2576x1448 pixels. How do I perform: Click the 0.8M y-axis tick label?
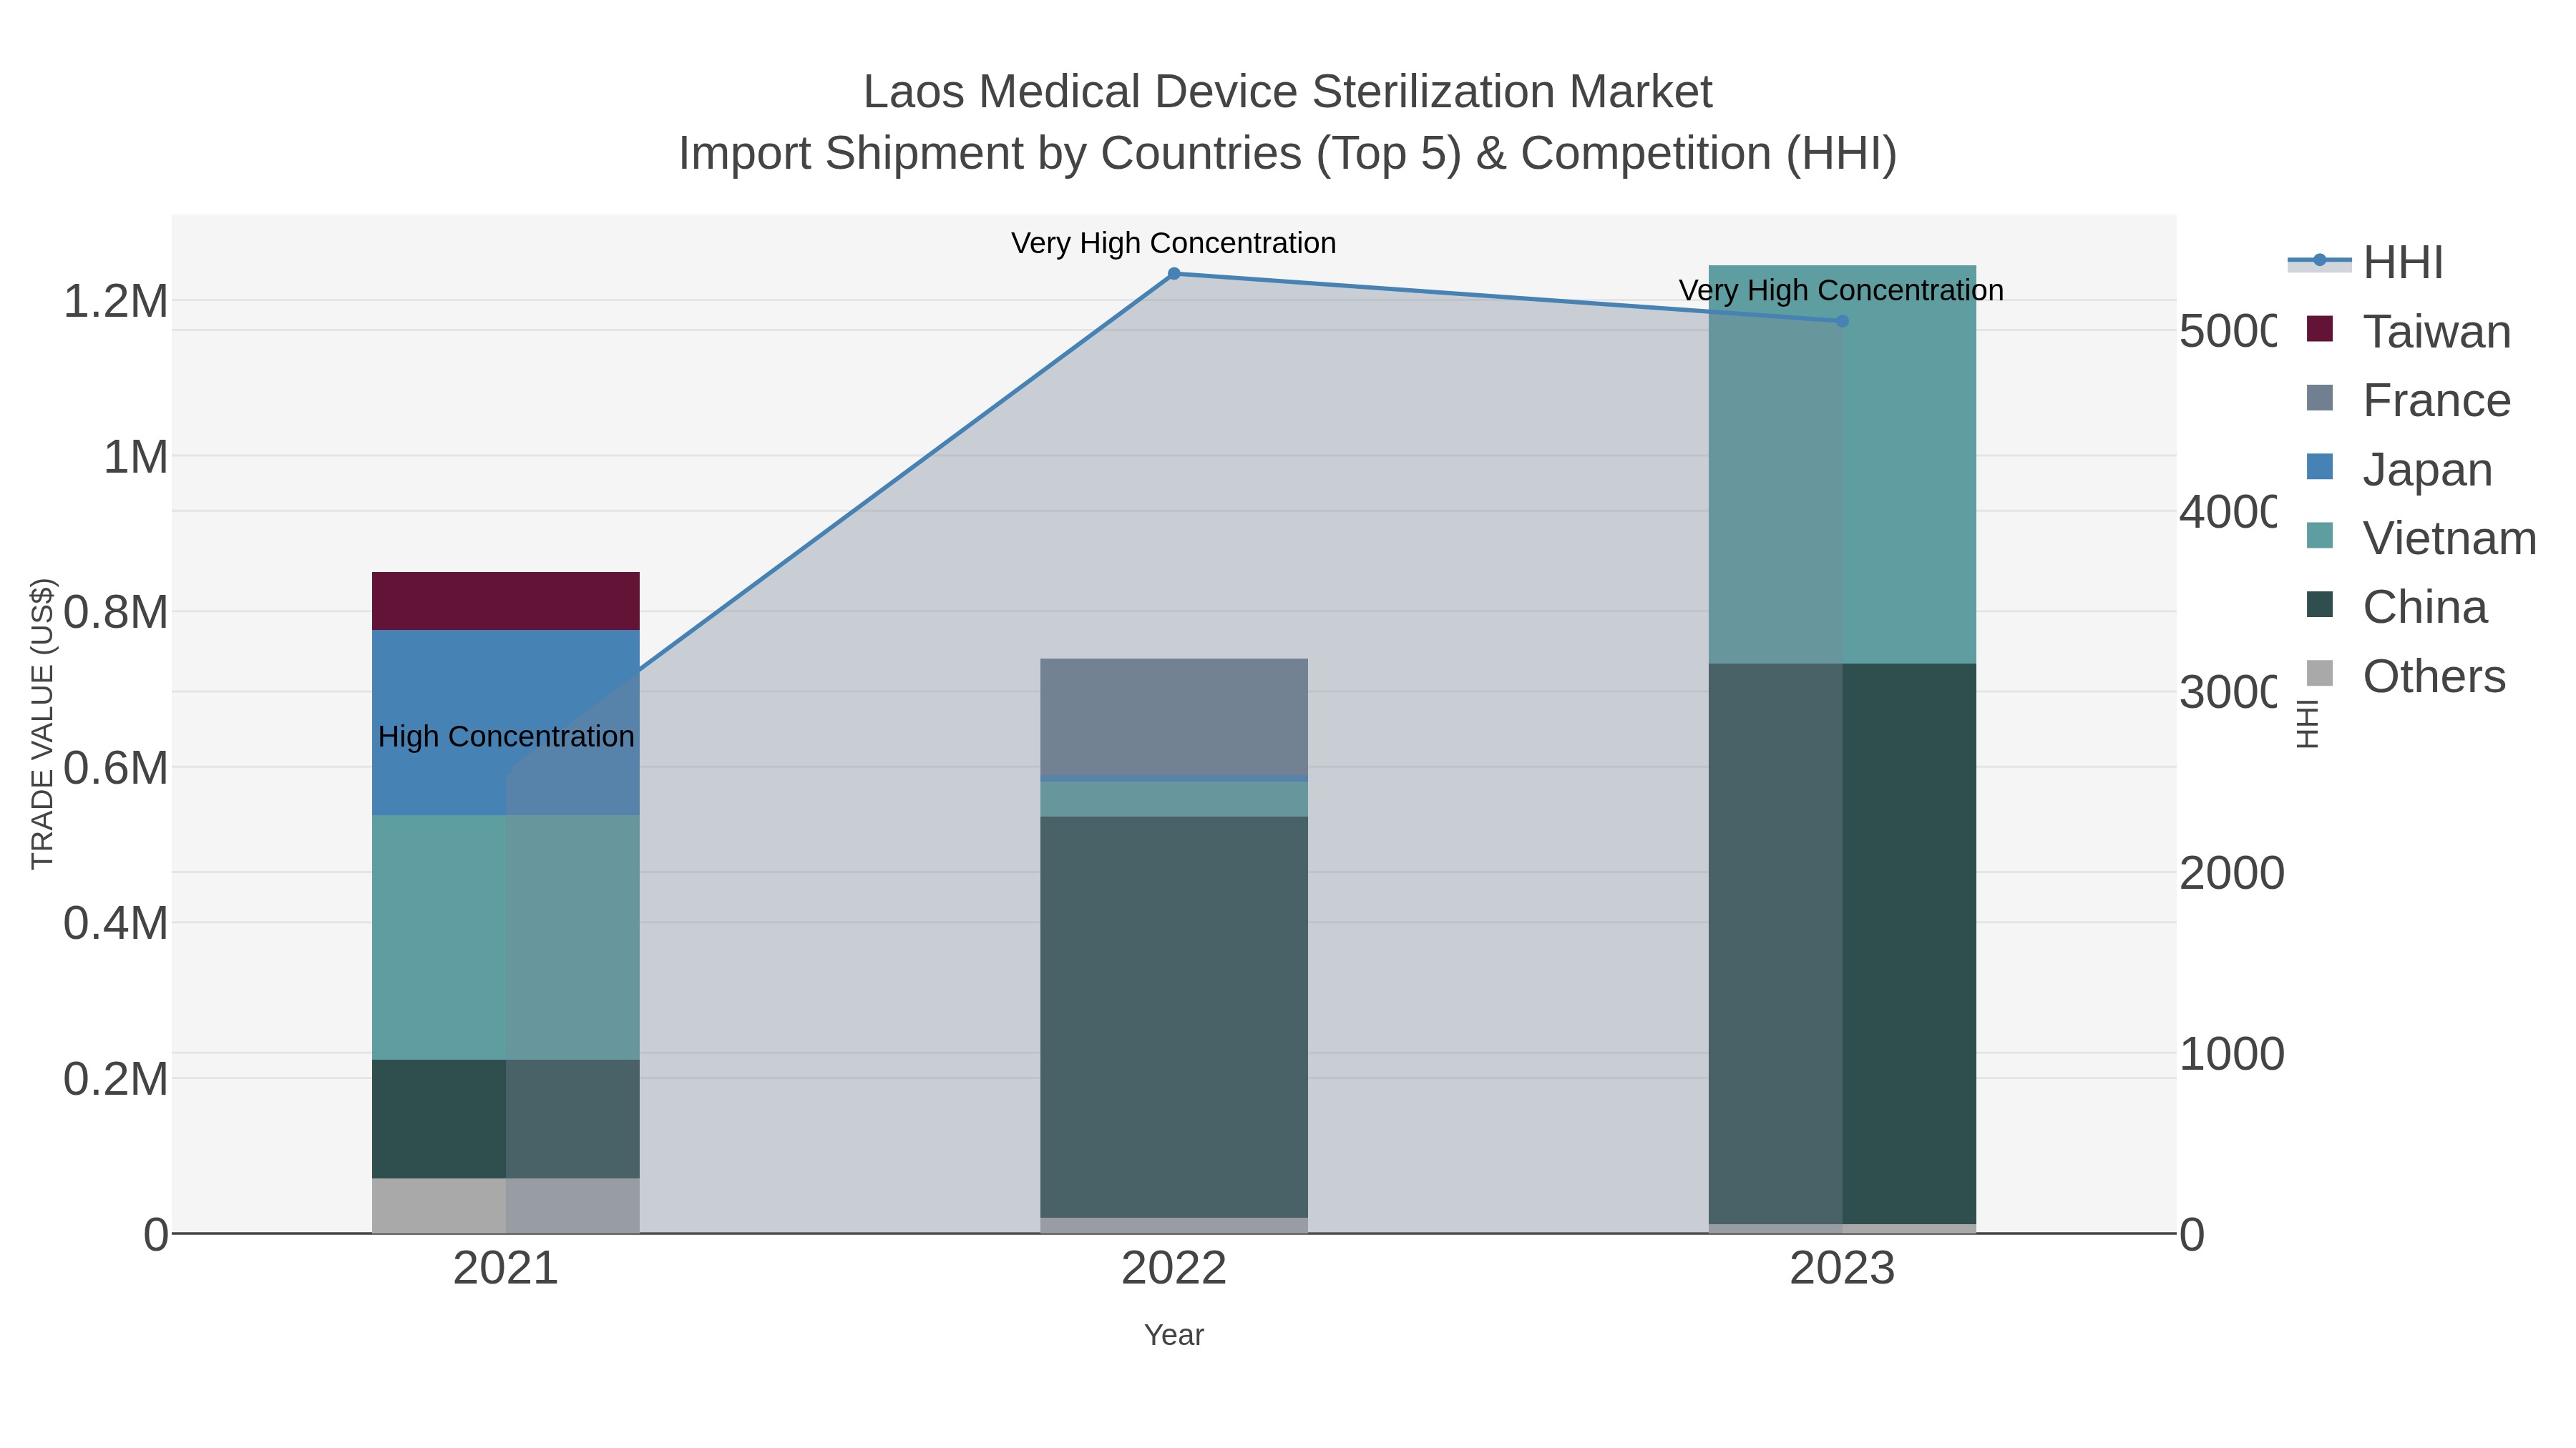point(116,613)
